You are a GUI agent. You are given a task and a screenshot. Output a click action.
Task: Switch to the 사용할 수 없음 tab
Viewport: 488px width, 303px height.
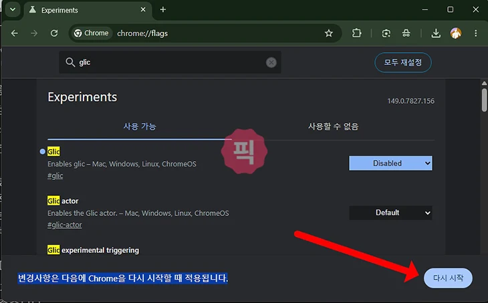pos(333,126)
